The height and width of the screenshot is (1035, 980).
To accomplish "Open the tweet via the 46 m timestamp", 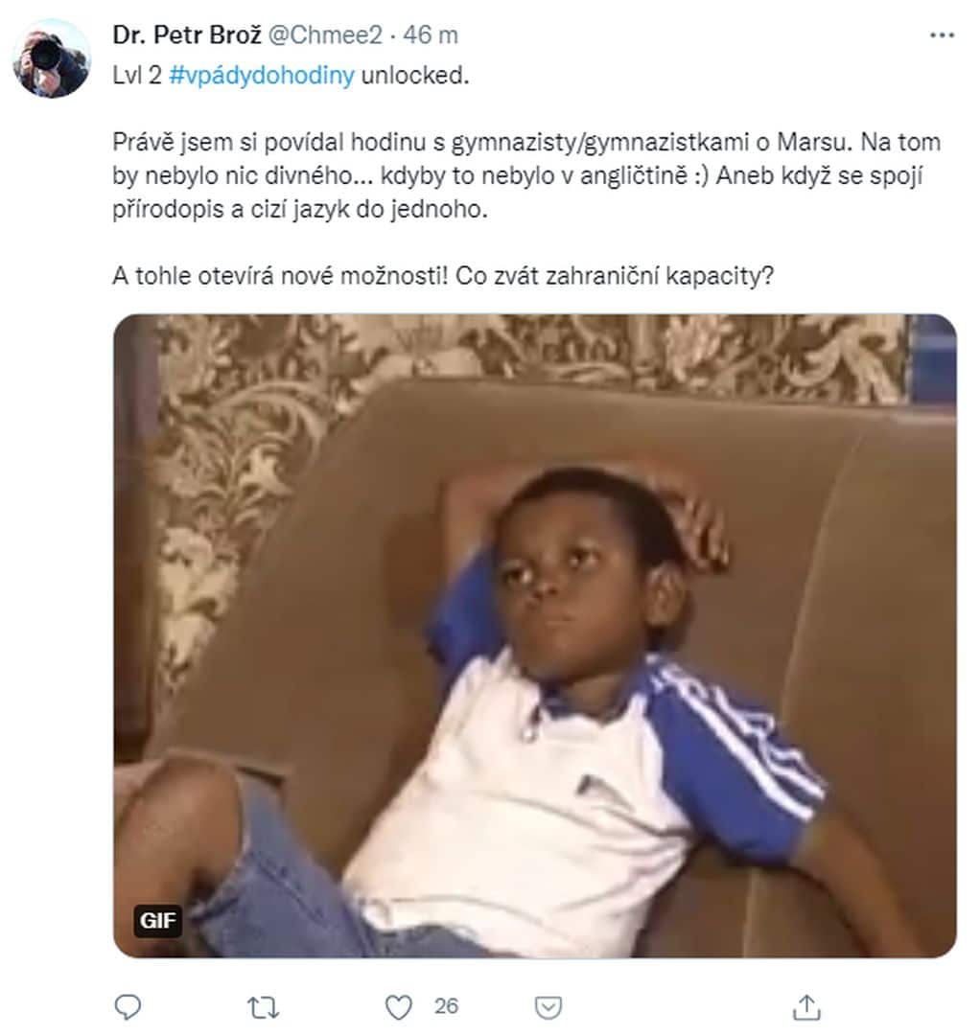I will [x=431, y=35].
